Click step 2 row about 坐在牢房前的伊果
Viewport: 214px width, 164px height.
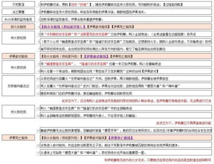click(x=126, y=12)
